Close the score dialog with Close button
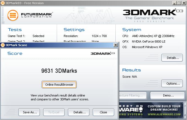This screenshot has width=187, height=120. pos(103,112)
